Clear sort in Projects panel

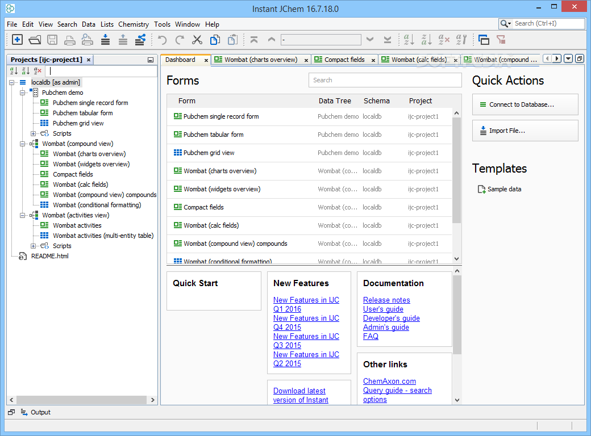38,71
